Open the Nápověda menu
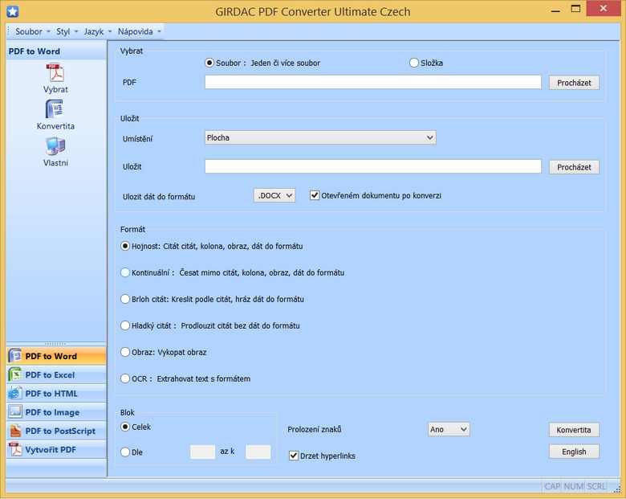The height and width of the screenshot is (499, 626). pyautogui.click(x=139, y=31)
